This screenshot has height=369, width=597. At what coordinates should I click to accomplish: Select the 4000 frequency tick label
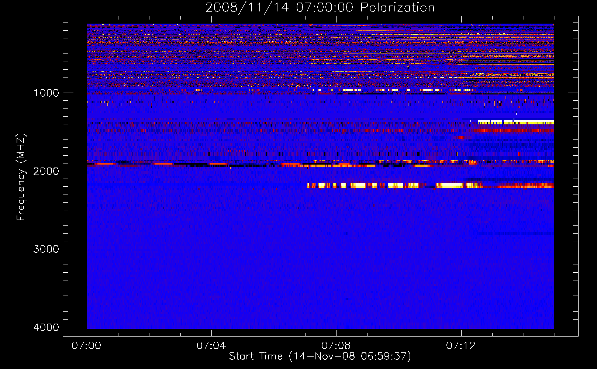[x=46, y=327]
